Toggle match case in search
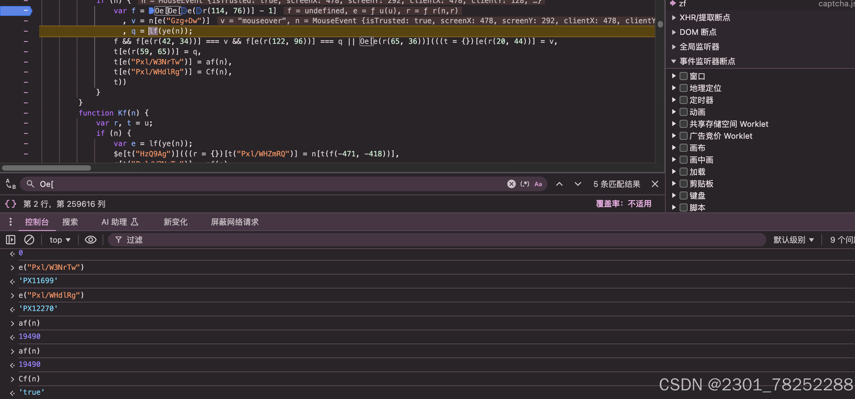This screenshot has width=855, height=399. [538, 184]
